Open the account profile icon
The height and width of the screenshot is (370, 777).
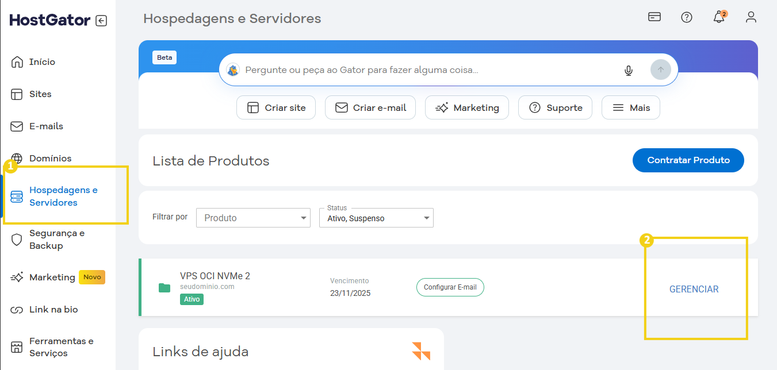click(751, 17)
